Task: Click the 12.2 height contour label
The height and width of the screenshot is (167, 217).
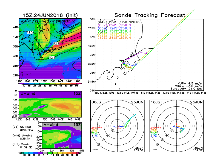Action: (x=56, y=44)
